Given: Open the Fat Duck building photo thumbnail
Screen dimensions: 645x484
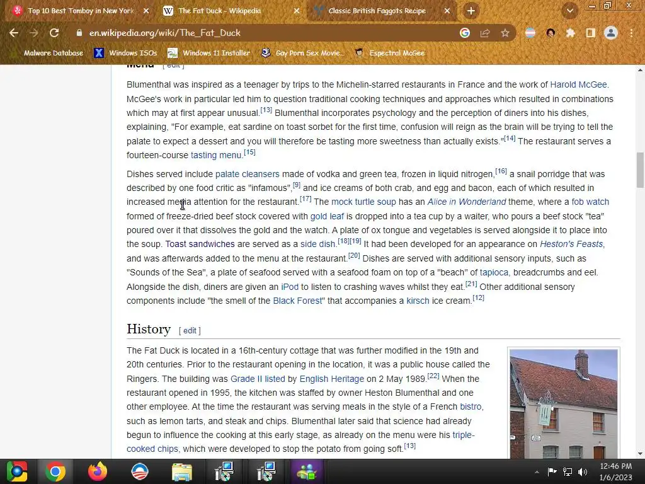Looking at the screenshot, I should coord(564,404).
